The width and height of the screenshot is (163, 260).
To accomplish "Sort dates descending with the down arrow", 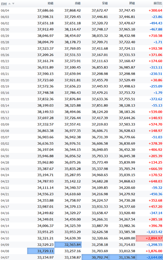I will (13, 4).
